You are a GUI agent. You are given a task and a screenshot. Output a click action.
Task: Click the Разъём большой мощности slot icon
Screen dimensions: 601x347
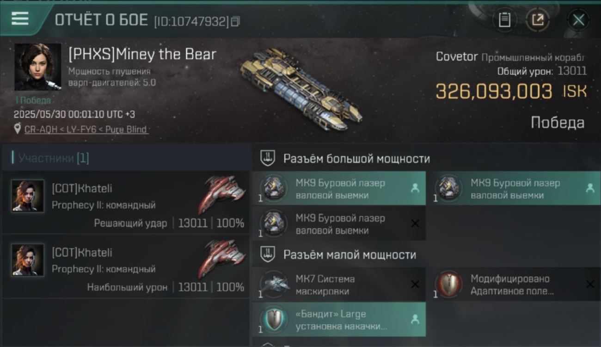pyautogui.click(x=268, y=158)
